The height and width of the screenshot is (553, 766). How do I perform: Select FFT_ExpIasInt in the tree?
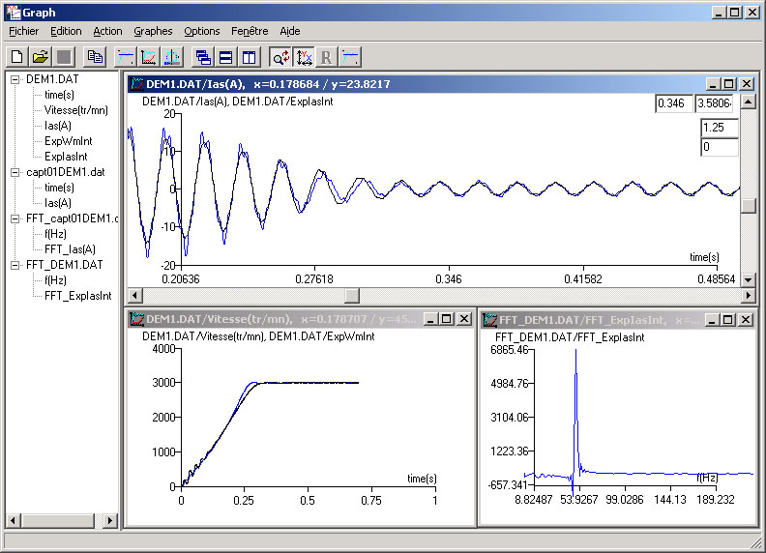(x=77, y=296)
